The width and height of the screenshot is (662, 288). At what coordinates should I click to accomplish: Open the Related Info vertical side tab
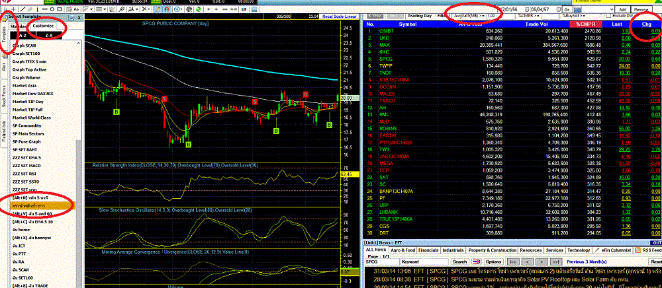coord(4,131)
